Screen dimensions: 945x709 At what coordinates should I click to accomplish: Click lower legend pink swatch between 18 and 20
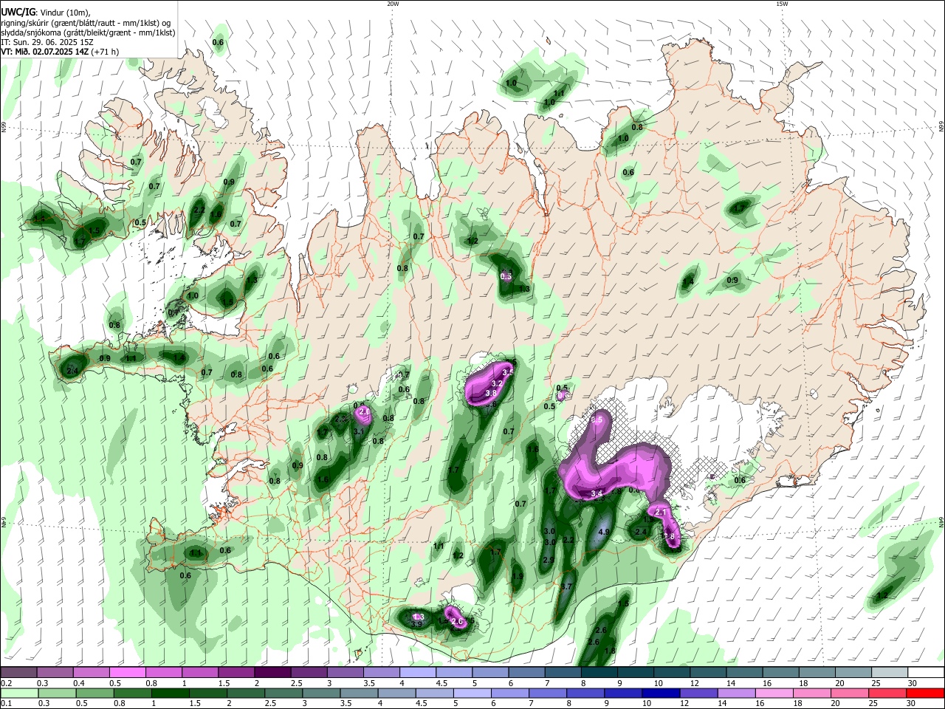pos(813,693)
